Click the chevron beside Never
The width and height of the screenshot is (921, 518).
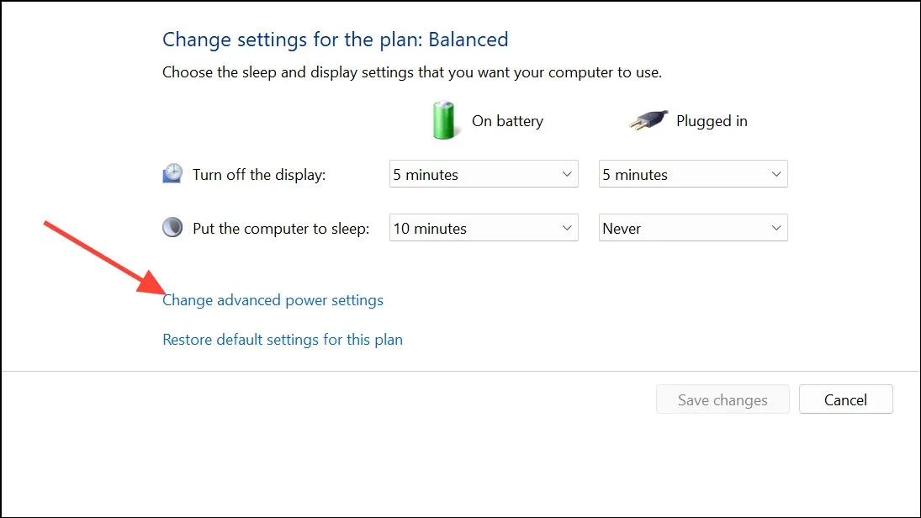(776, 228)
